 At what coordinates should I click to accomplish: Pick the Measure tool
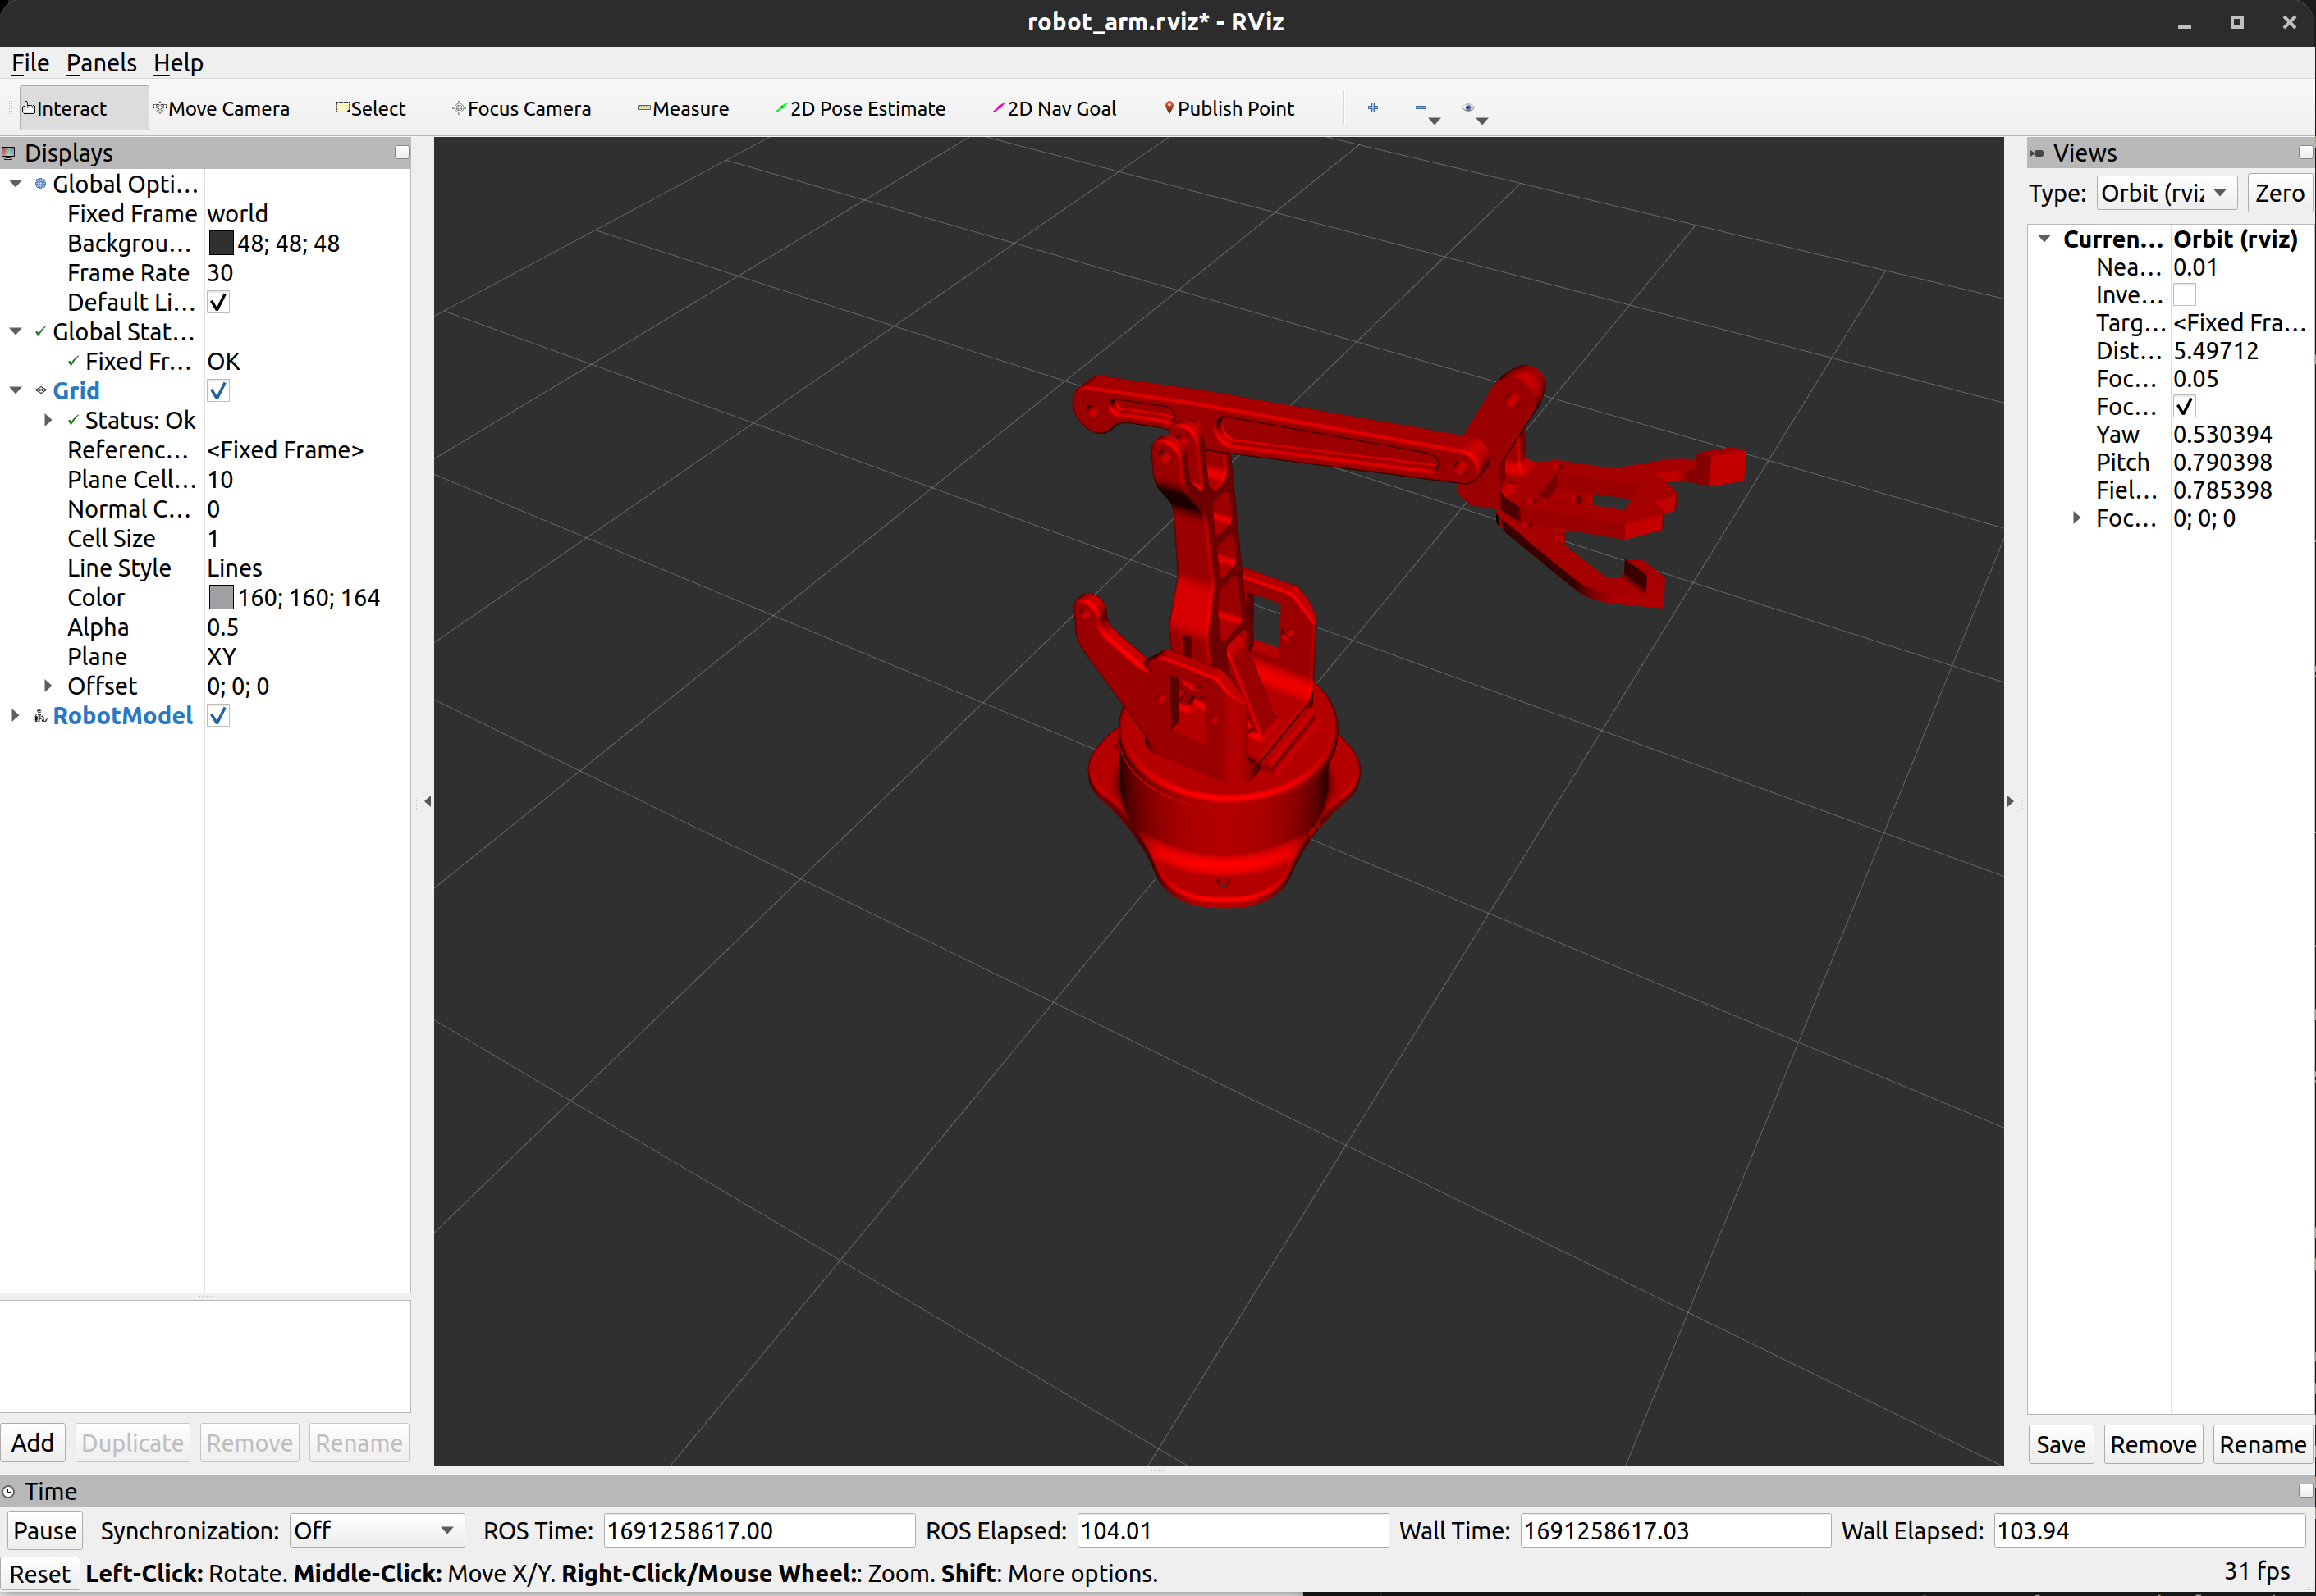684,108
